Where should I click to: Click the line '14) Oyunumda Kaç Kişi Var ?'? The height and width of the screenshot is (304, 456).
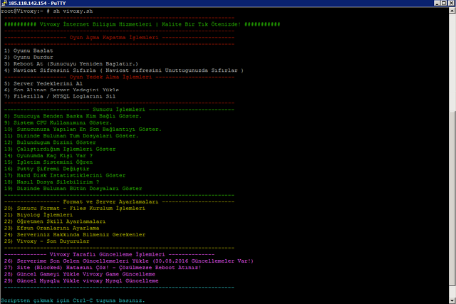click(x=48, y=155)
